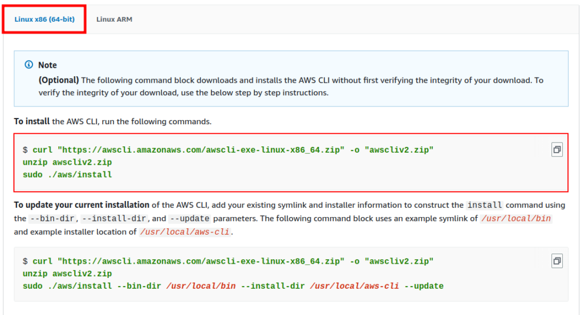Click the curl command in update block
Viewport: 584px width, 315px height.
point(233,261)
